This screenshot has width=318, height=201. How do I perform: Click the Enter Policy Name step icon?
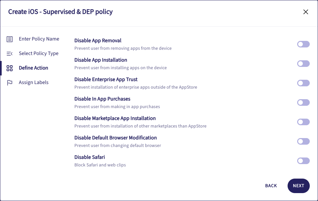point(10,39)
